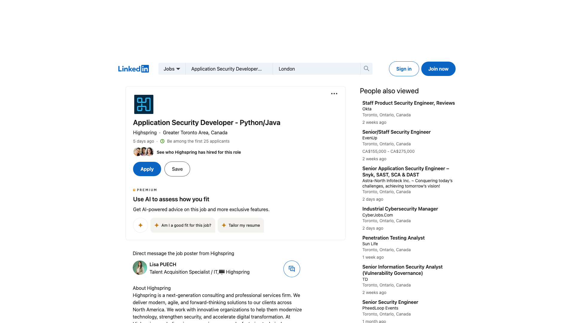Select Tailor my resume option
Viewport: 574px width, 323px height.
(241, 225)
